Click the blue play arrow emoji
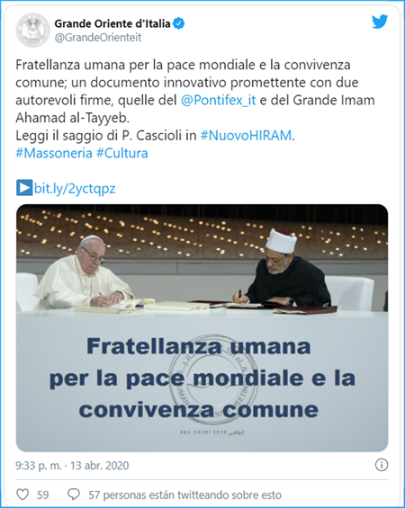Image resolution: width=405 pixels, height=508 pixels. click(x=24, y=188)
